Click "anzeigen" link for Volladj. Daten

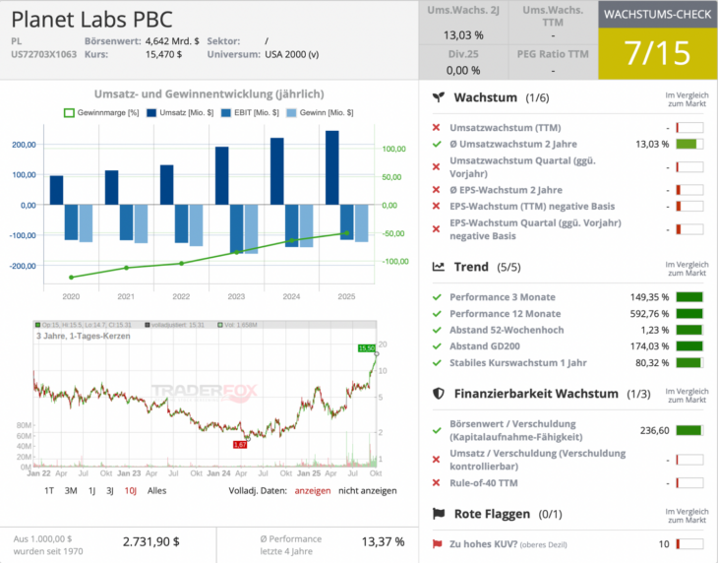313,490
